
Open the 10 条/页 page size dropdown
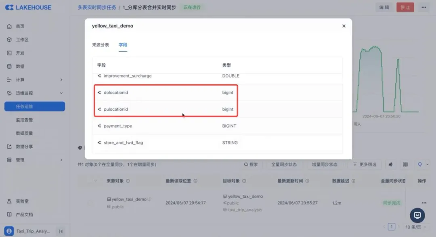point(414,227)
